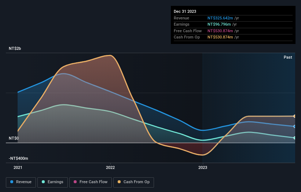301x192 pixels.
Task: Toggle the Revenue legend button
Action: [x=21, y=182]
